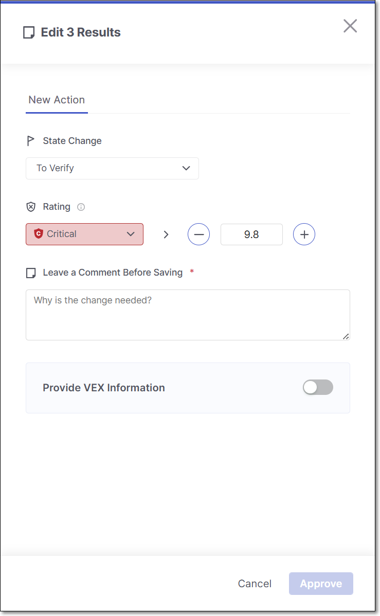Enable the Provide VEX Information toggle
380x616 pixels.
[x=318, y=388]
